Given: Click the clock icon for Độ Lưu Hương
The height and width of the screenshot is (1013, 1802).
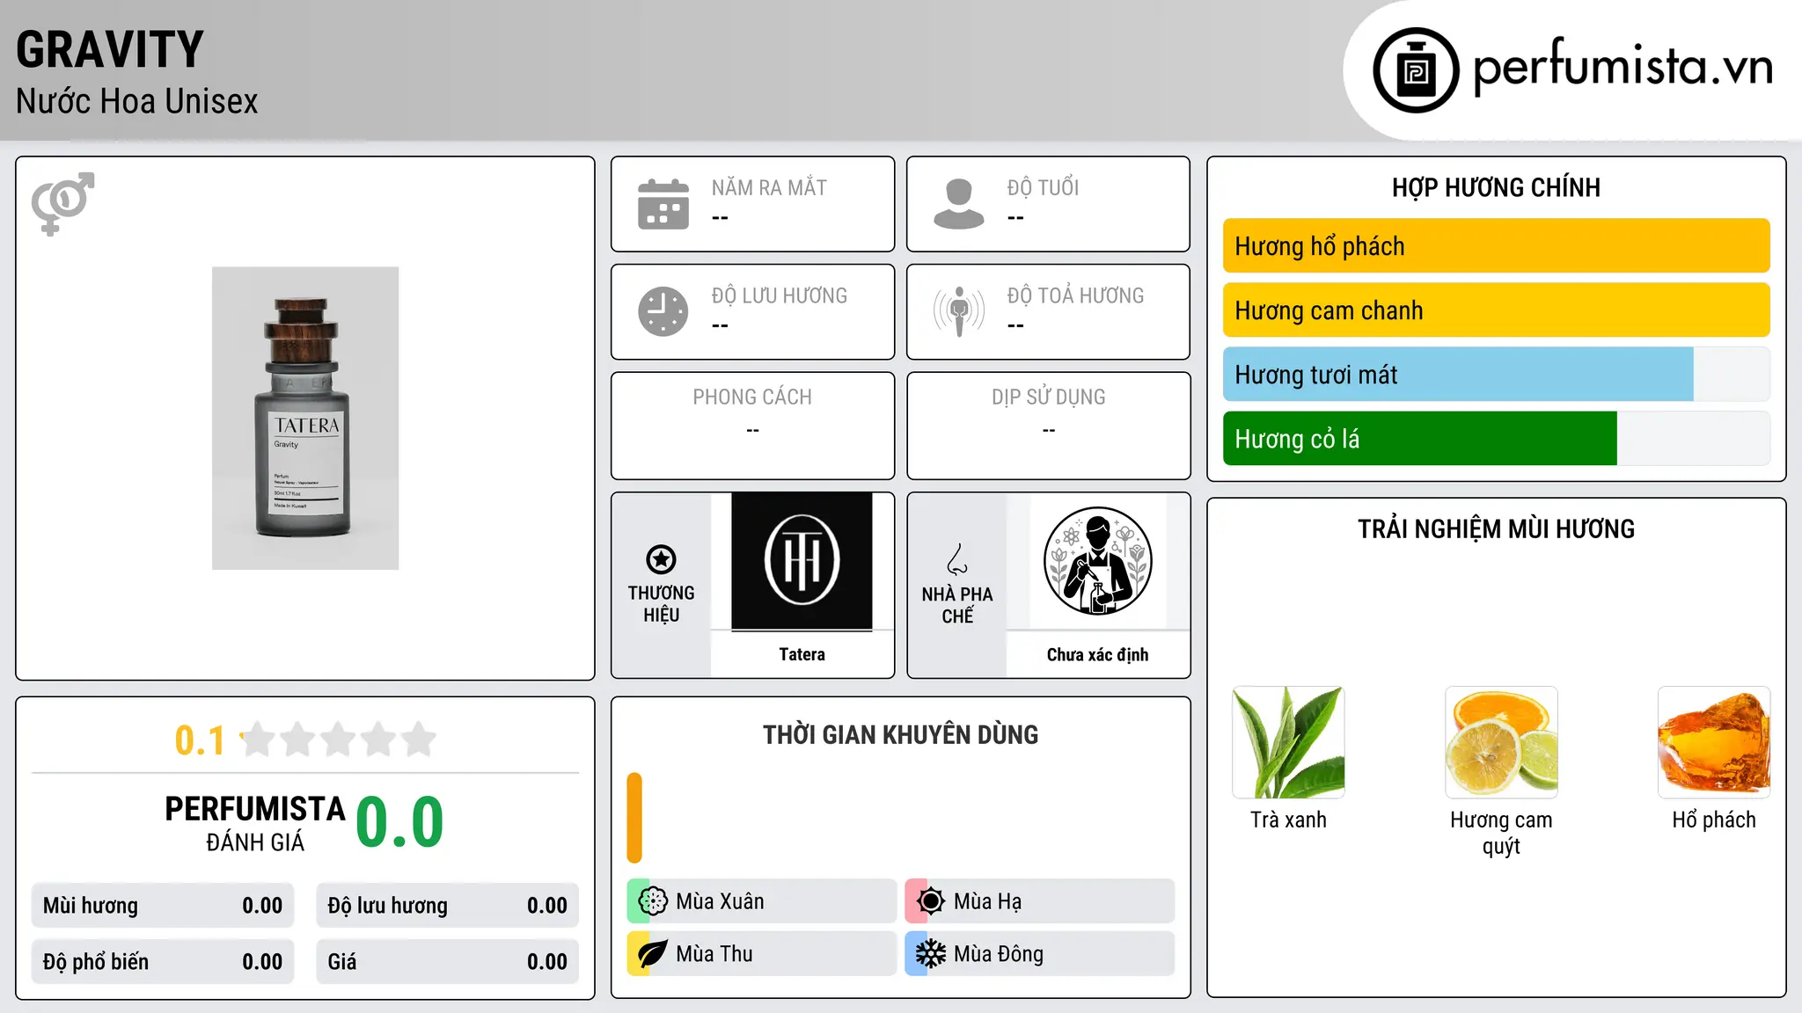Looking at the screenshot, I should pyautogui.click(x=663, y=311).
